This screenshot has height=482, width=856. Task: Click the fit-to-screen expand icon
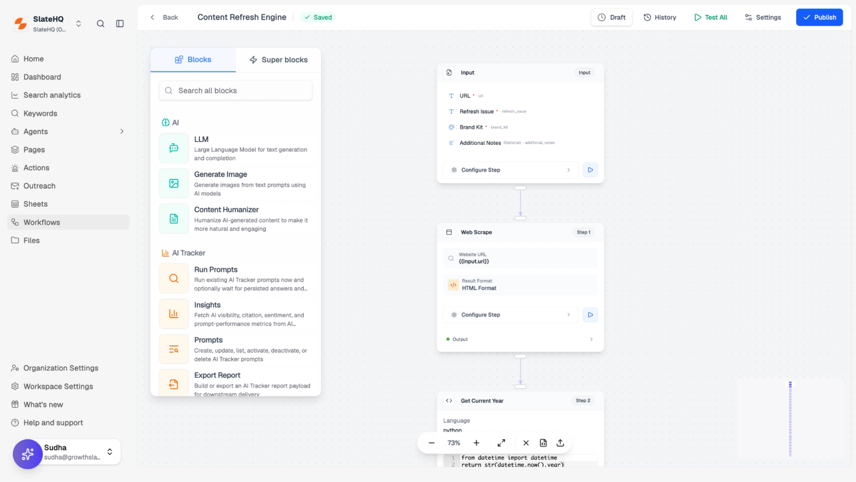501,443
